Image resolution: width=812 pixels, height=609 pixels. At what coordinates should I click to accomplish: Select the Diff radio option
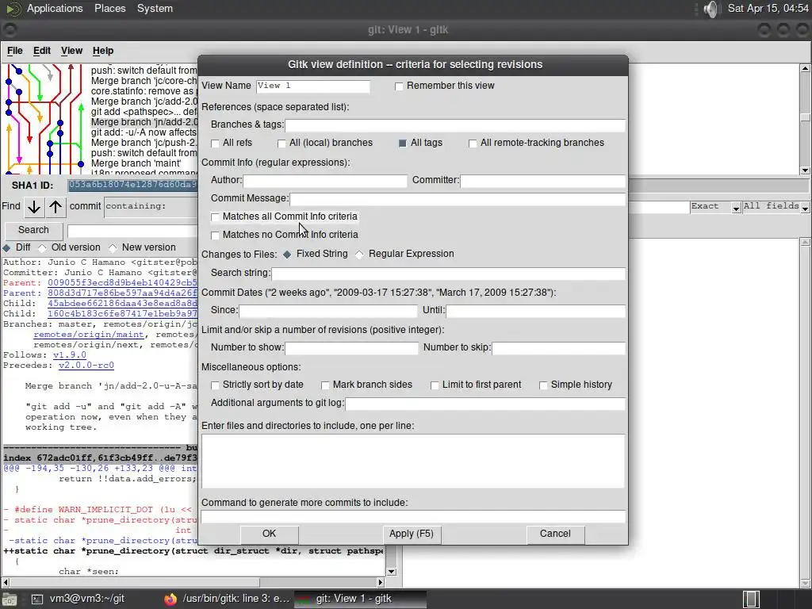tap(6, 247)
